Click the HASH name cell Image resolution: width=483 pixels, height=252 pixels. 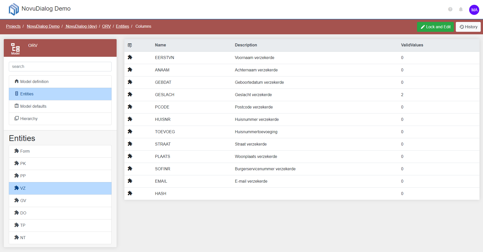click(160, 193)
